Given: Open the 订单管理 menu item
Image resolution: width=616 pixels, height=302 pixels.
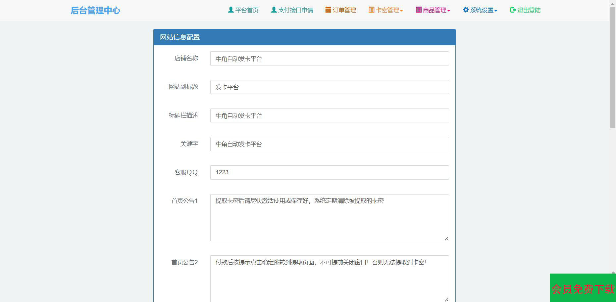Looking at the screenshot, I should [x=344, y=10].
